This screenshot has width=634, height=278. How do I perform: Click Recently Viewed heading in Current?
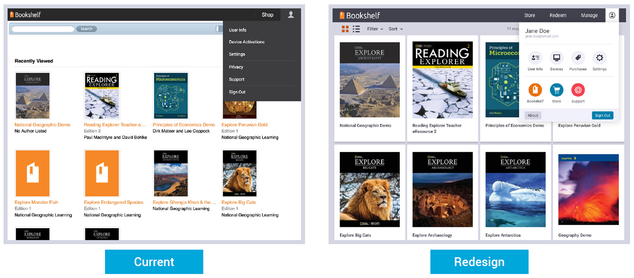coord(34,61)
